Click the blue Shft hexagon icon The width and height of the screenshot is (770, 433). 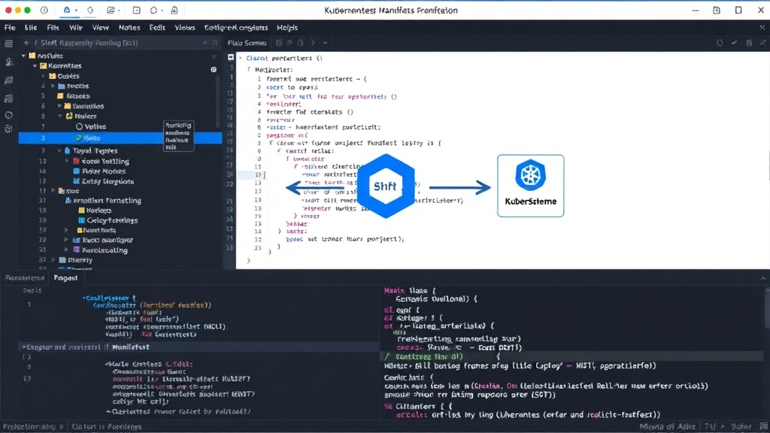[x=386, y=186]
